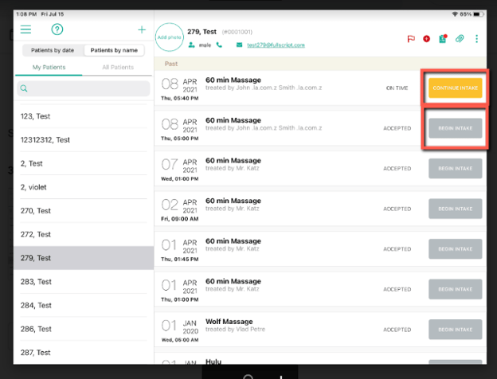Click the paperclip attachments icon

[460, 38]
